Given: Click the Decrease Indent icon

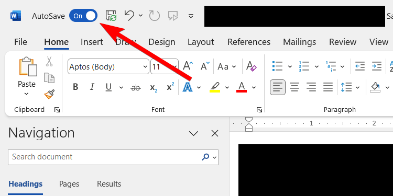Looking at the screenshot, I should (x=360, y=66).
